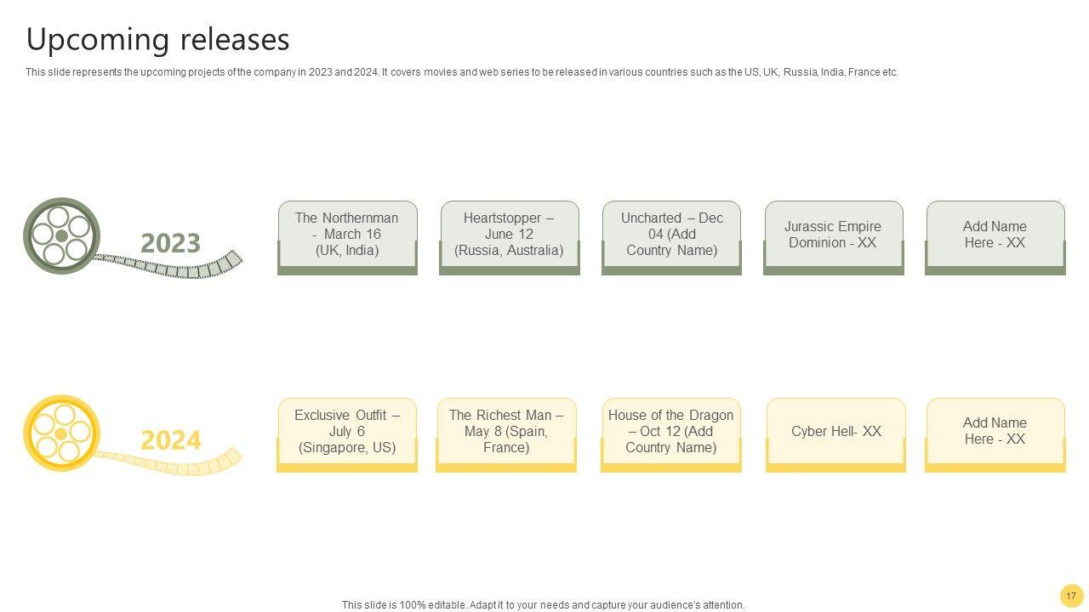Click the 100% editable footer text

[x=543, y=605]
